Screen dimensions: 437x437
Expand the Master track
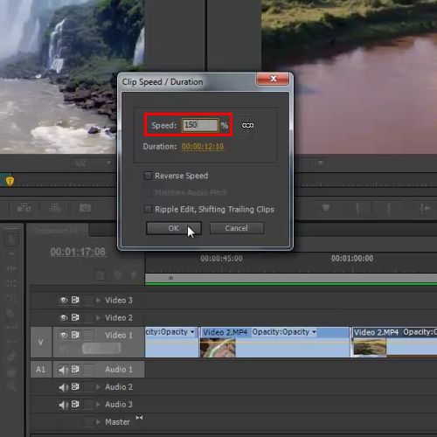[x=98, y=421]
